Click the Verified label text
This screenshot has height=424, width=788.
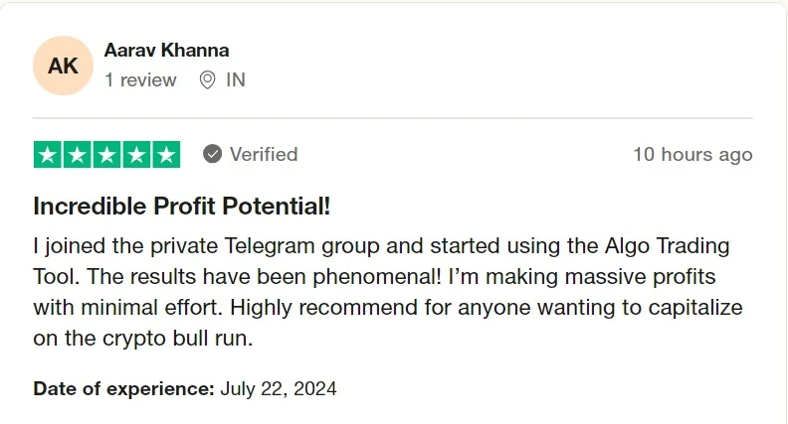264,154
